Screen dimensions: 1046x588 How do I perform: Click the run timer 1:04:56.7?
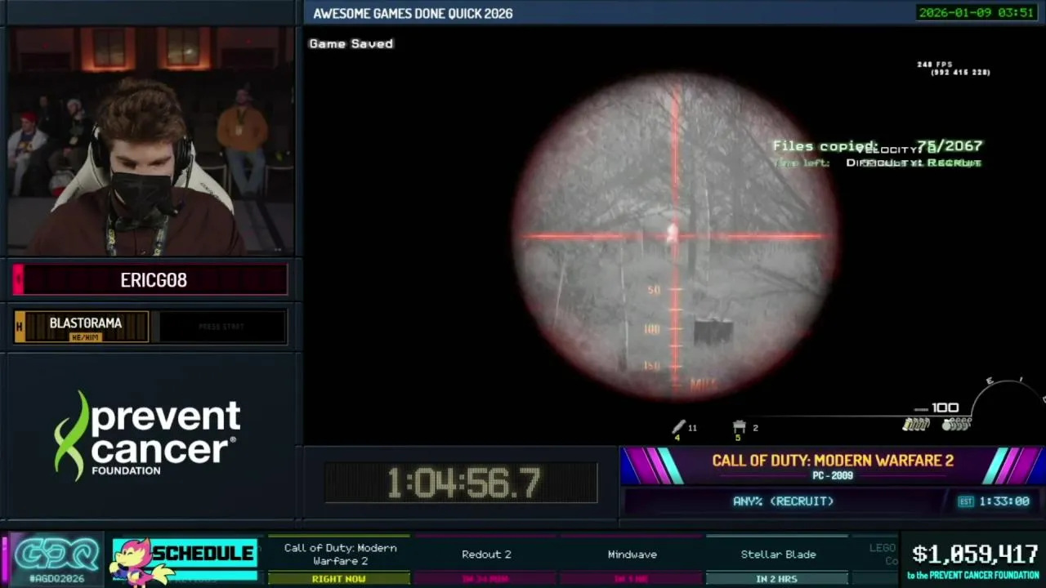[x=463, y=483]
